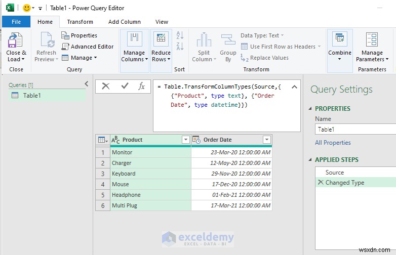The height and width of the screenshot is (255, 396).
Task: Select row number 4 header
Action: (103, 184)
